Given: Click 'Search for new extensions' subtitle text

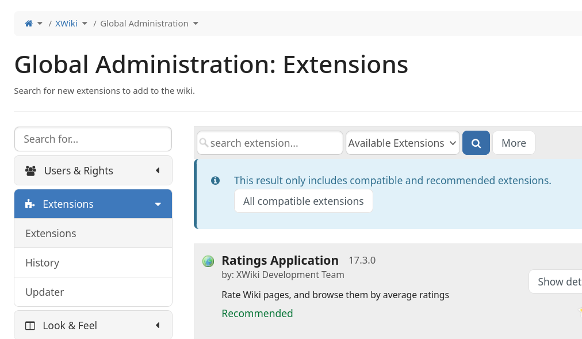Looking at the screenshot, I should pos(104,90).
